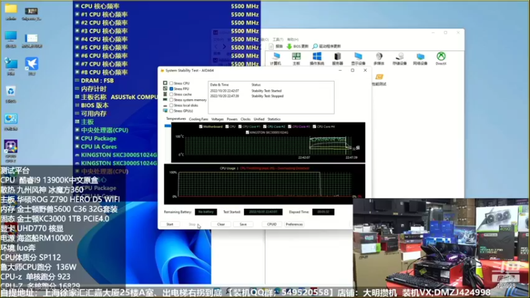Open the Recycle Bin on the desktop

point(11,91)
